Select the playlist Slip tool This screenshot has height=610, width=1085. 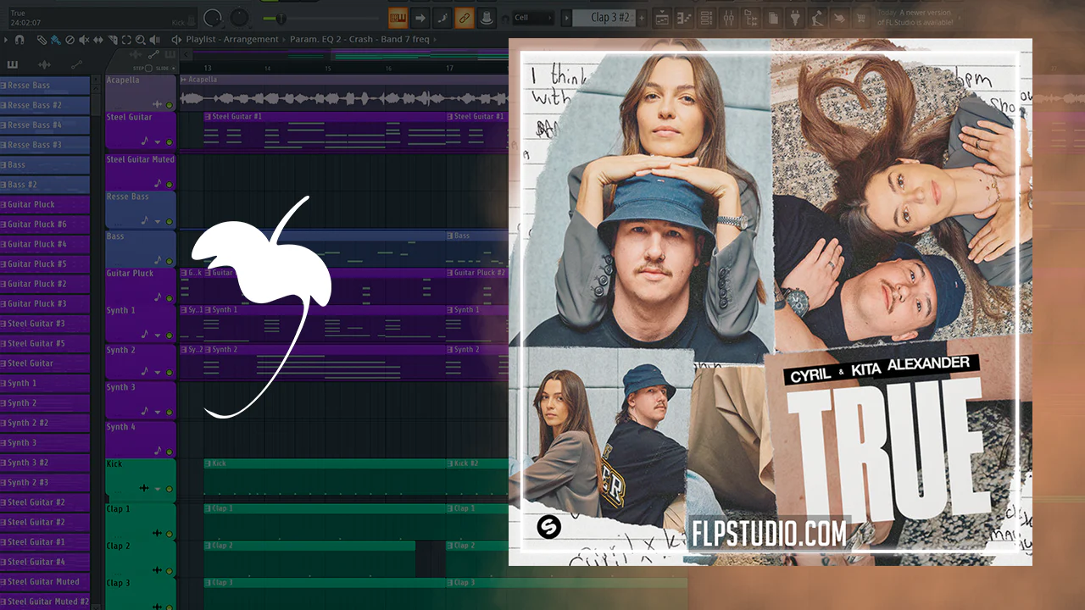(x=98, y=40)
